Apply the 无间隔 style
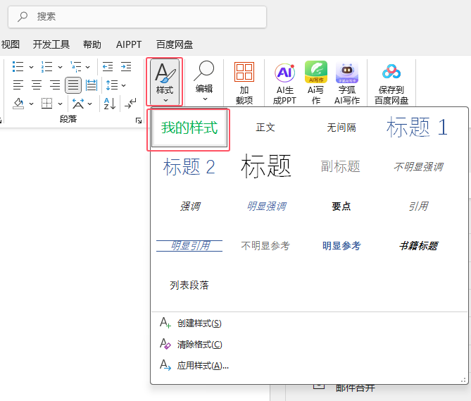 click(341, 128)
